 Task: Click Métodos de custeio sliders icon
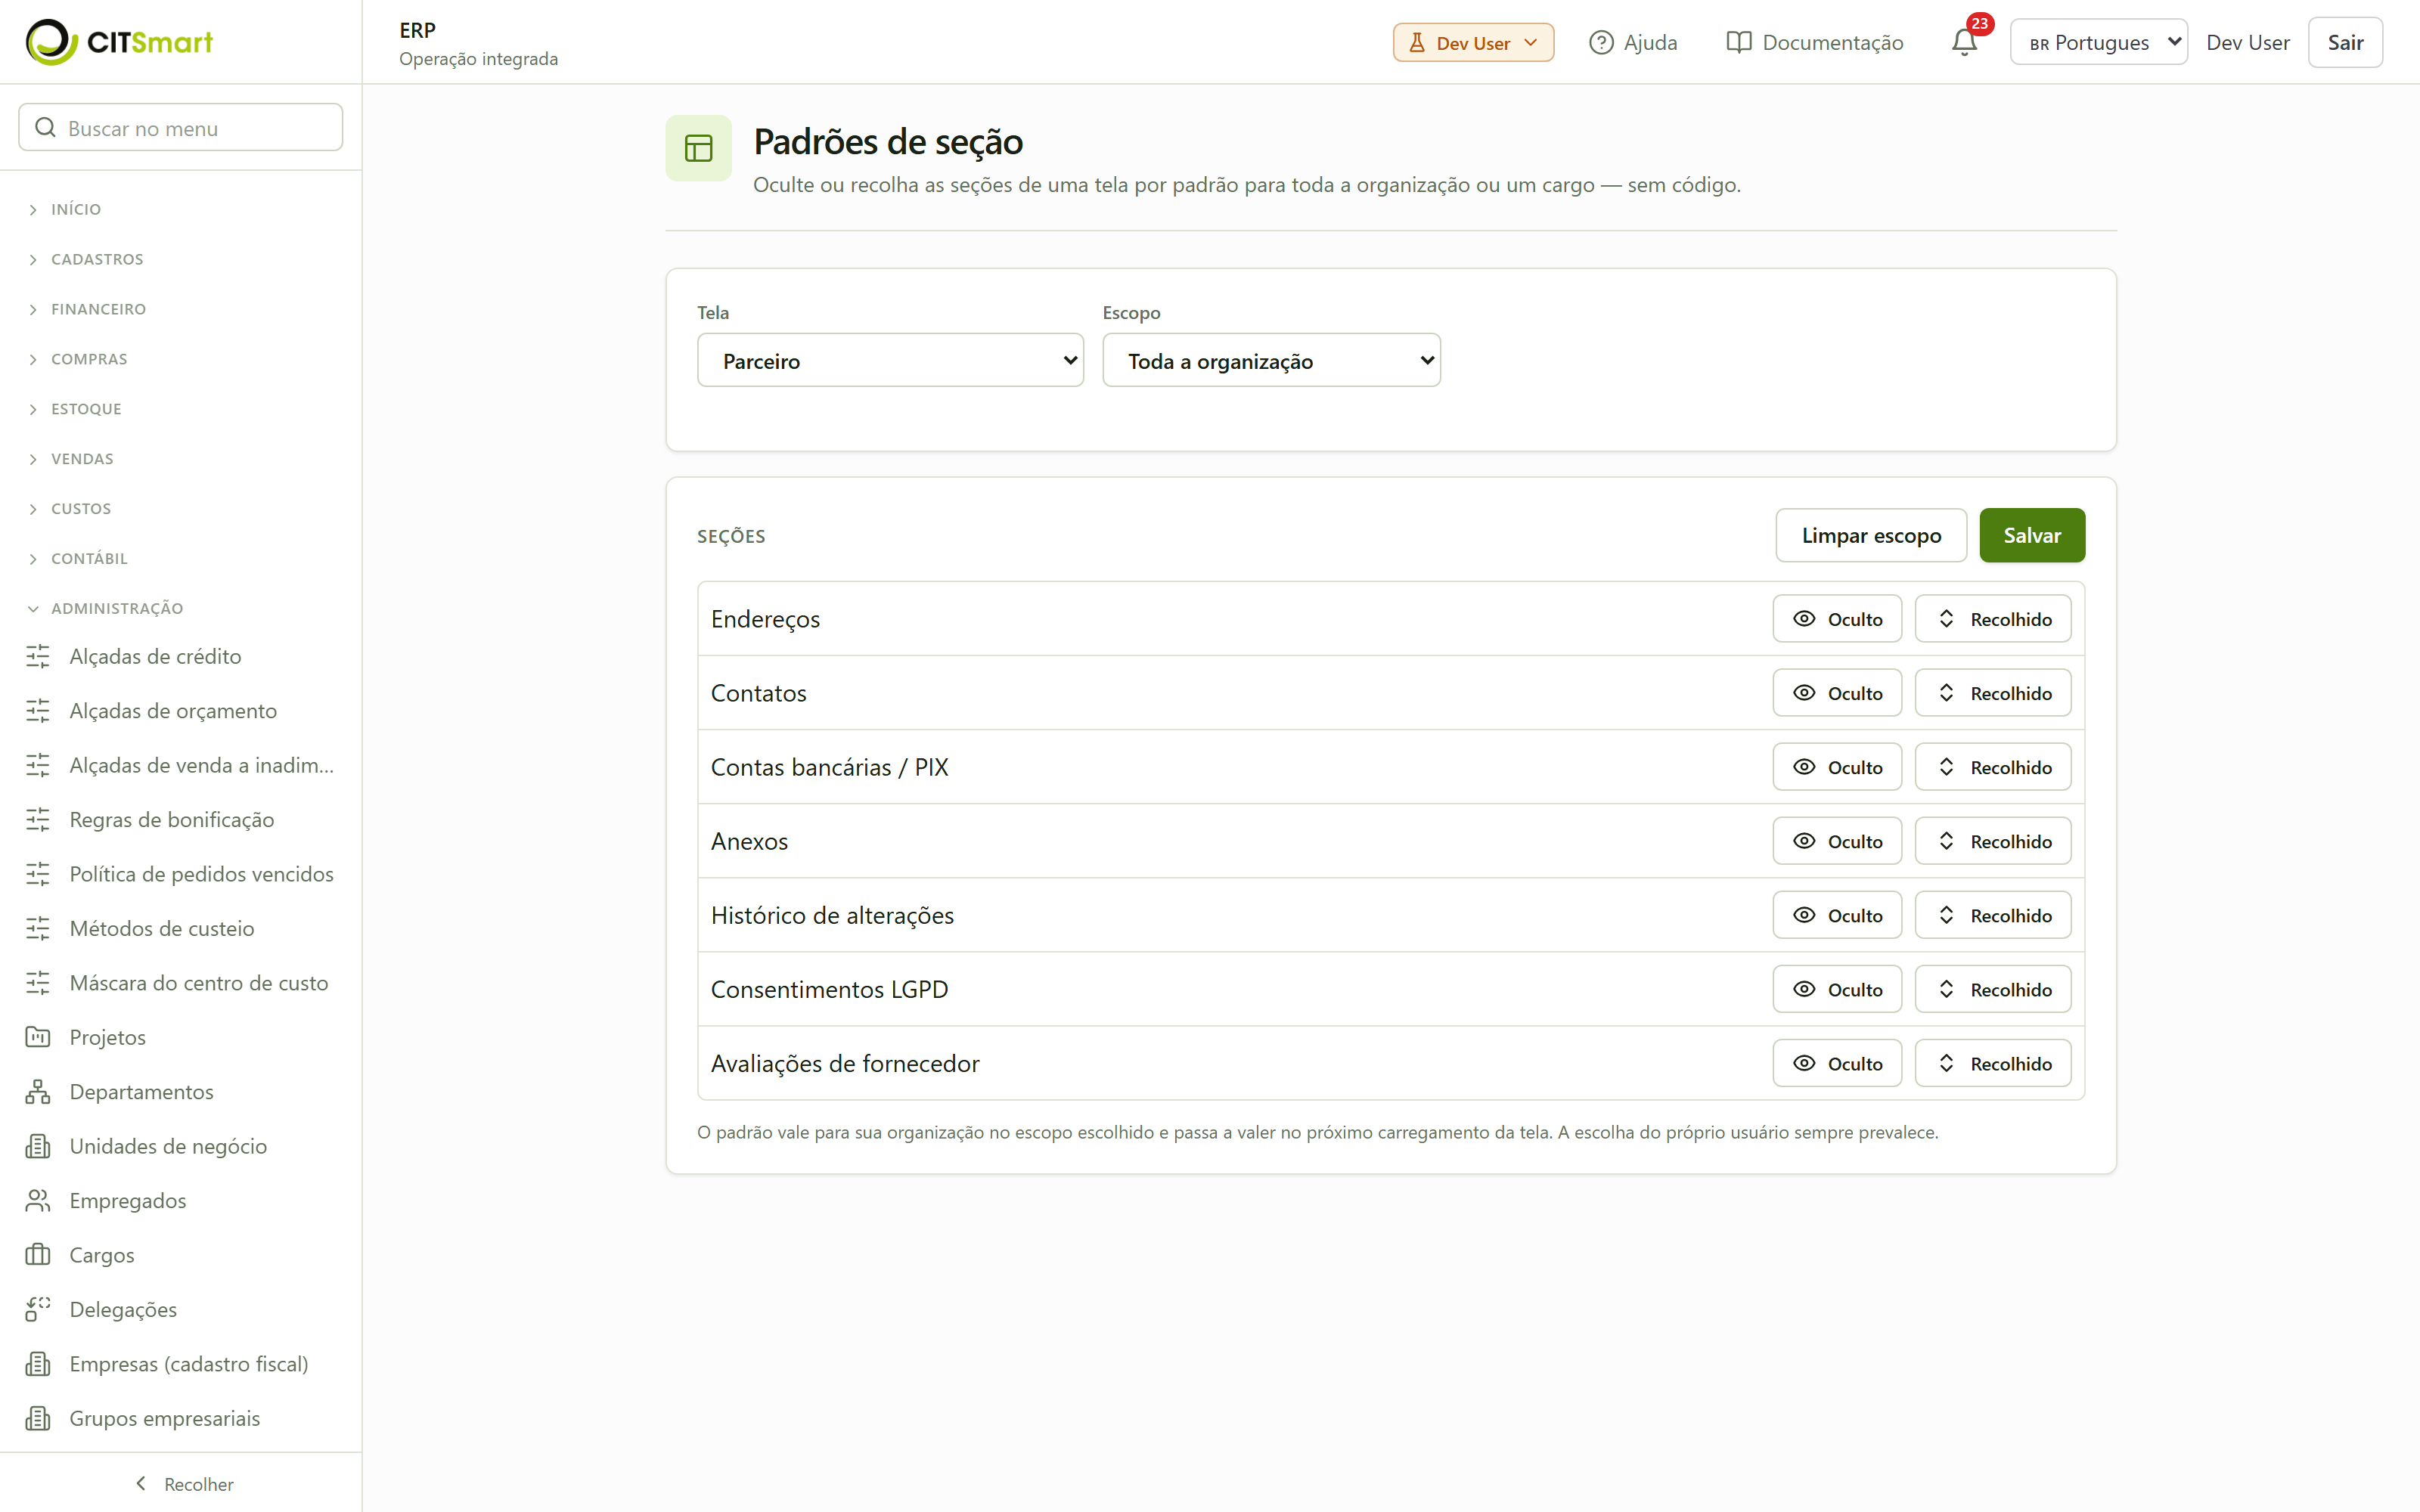38,928
